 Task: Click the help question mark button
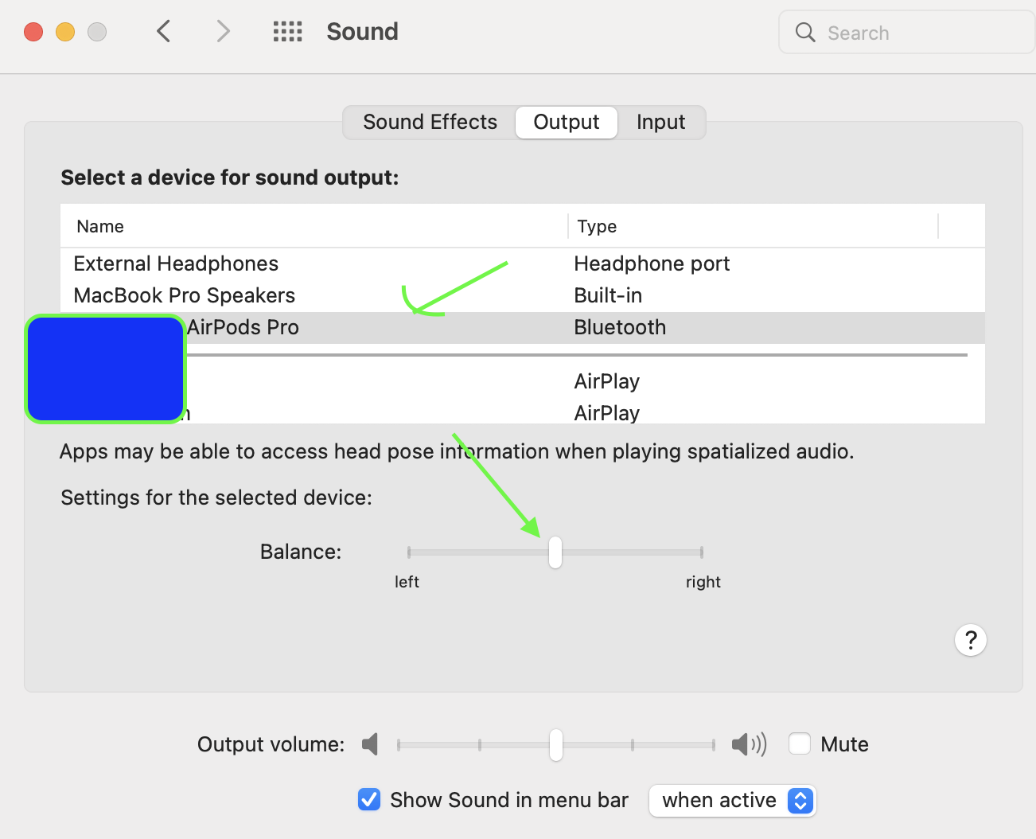pyautogui.click(x=970, y=640)
